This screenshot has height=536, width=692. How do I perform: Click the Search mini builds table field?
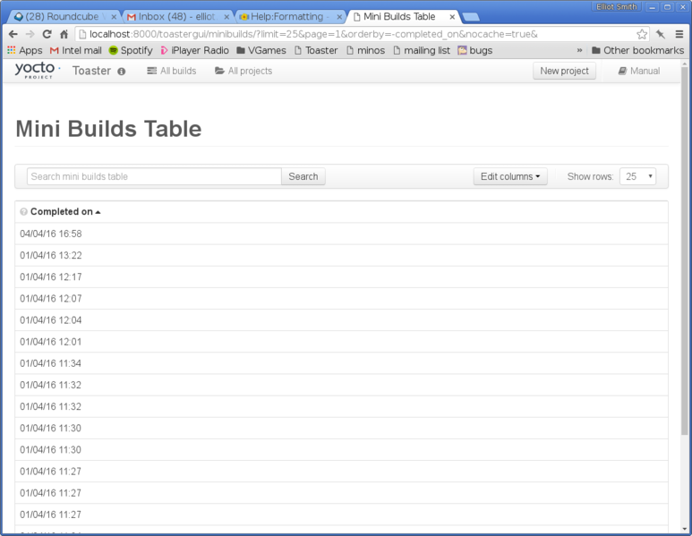pyautogui.click(x=154, y=176)
